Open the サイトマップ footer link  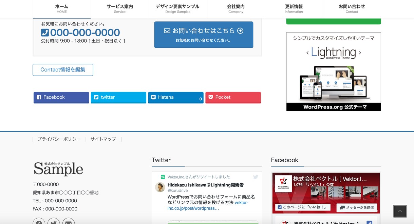103,139
